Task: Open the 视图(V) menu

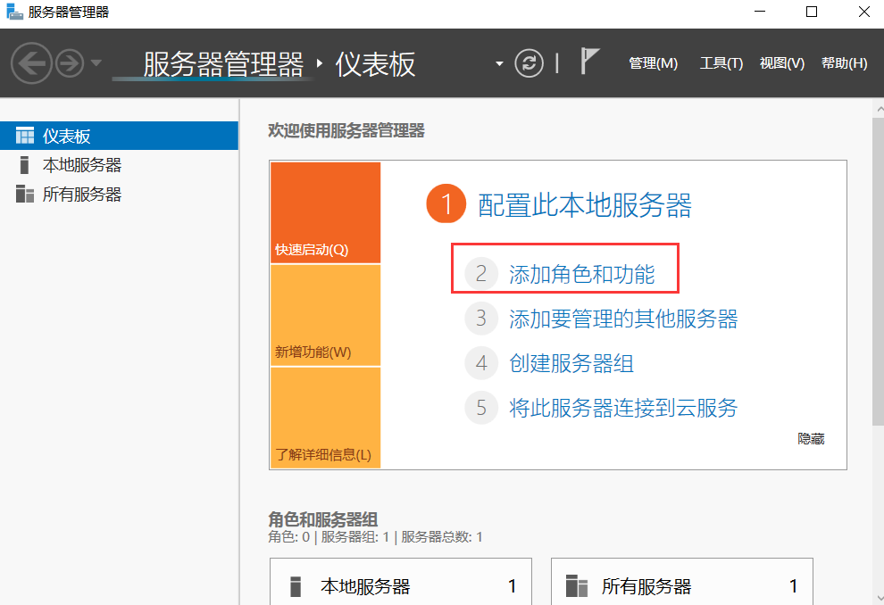Action: pyautogui.click(x=782, y=63)
